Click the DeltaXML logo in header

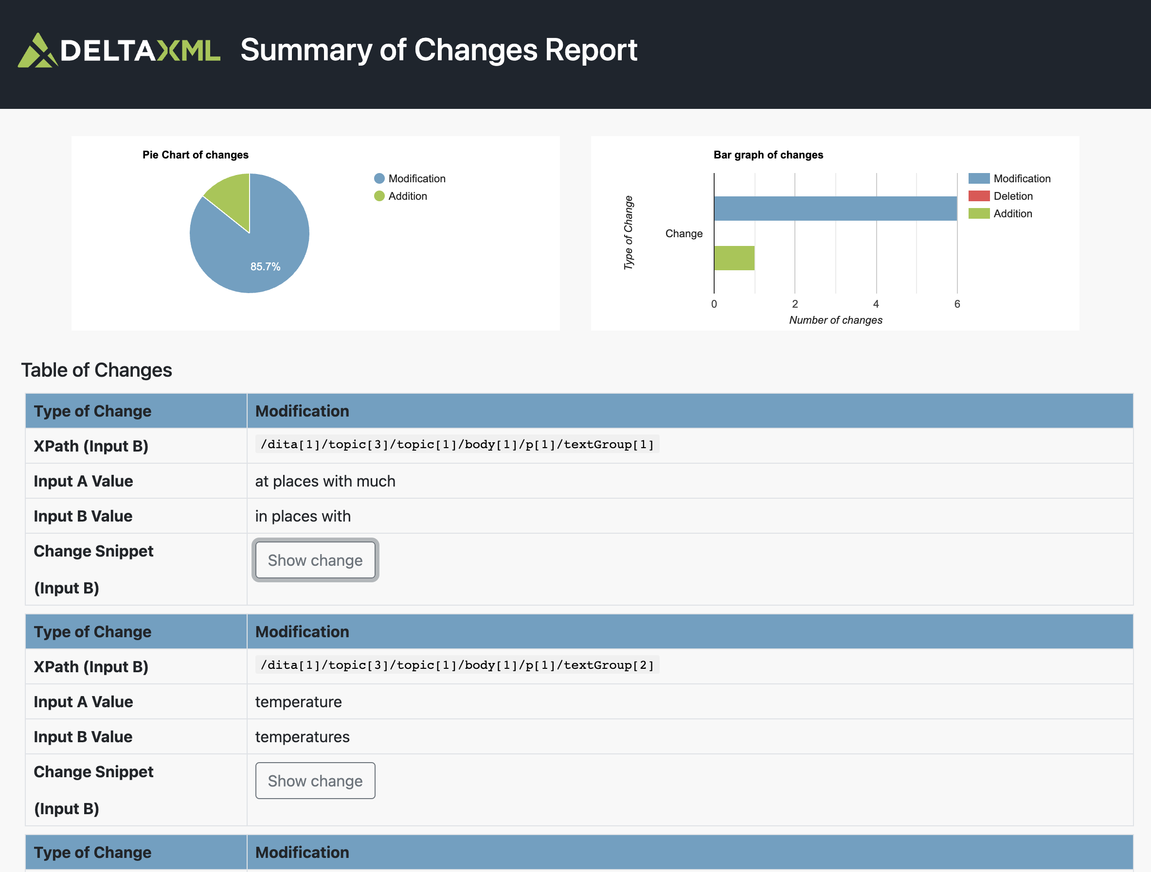click(x=119, y=51)
